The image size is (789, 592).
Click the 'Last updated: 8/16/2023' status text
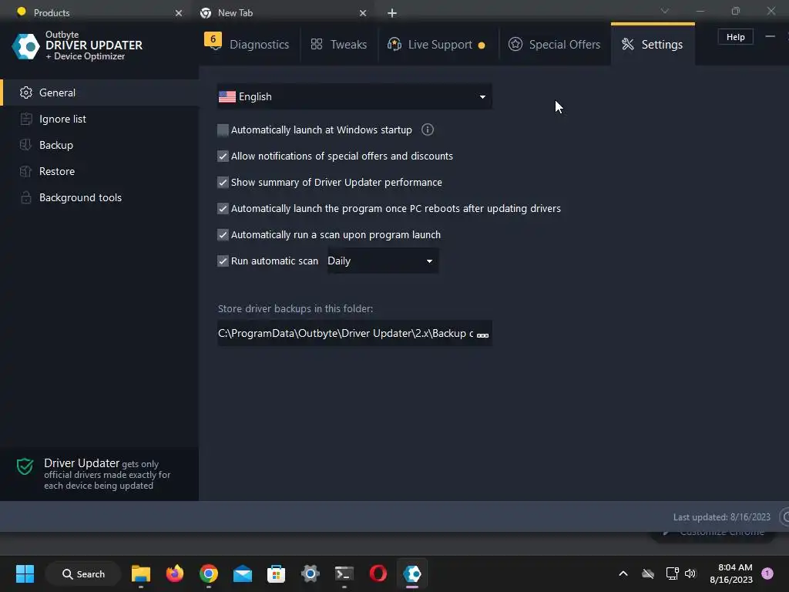point(721,517)
